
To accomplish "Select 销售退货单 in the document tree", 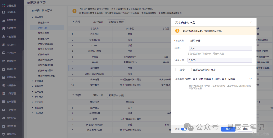I will (x=43, y=39).
